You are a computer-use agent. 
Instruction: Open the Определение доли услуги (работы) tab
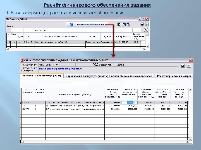tap(109, 76)
